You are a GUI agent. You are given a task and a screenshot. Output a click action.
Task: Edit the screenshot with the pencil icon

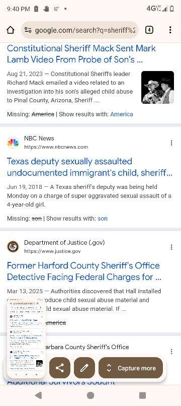(84, 368)
